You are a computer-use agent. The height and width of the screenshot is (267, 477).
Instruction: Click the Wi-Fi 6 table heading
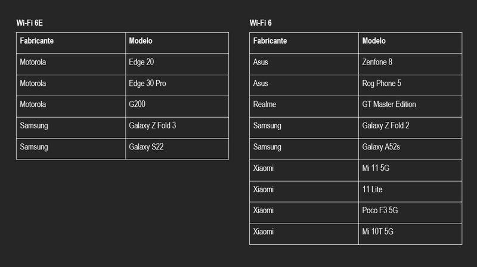(x=261, y=23)
